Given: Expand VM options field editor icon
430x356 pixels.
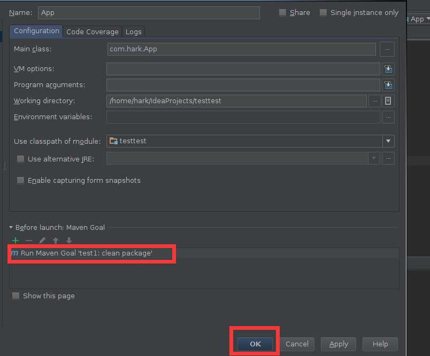Looking at the screenshot, I should pos(388,69).
